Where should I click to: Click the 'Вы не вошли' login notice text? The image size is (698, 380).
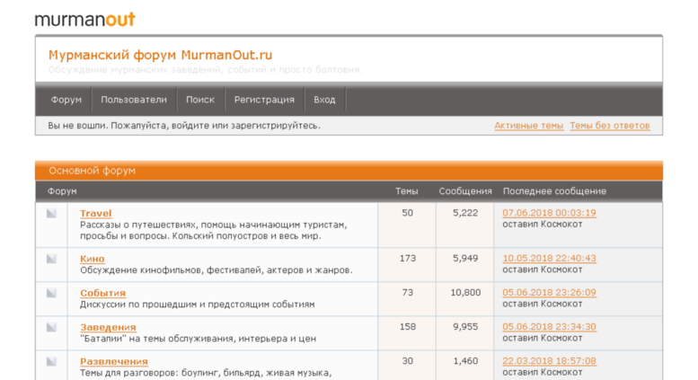point(184,126)
